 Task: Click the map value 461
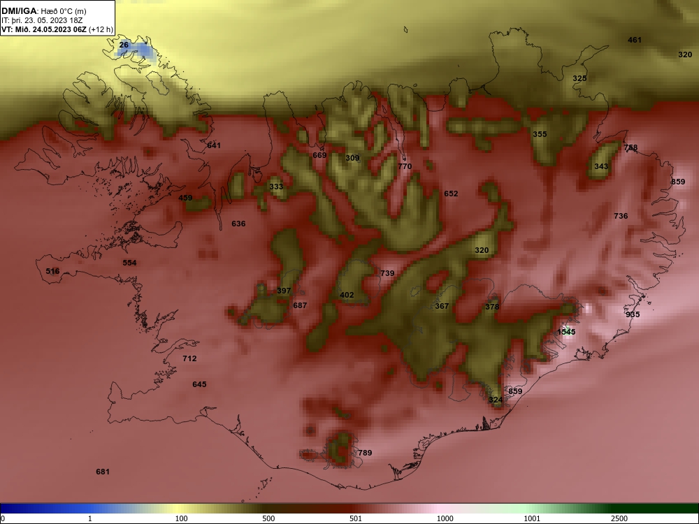[635, 40]
